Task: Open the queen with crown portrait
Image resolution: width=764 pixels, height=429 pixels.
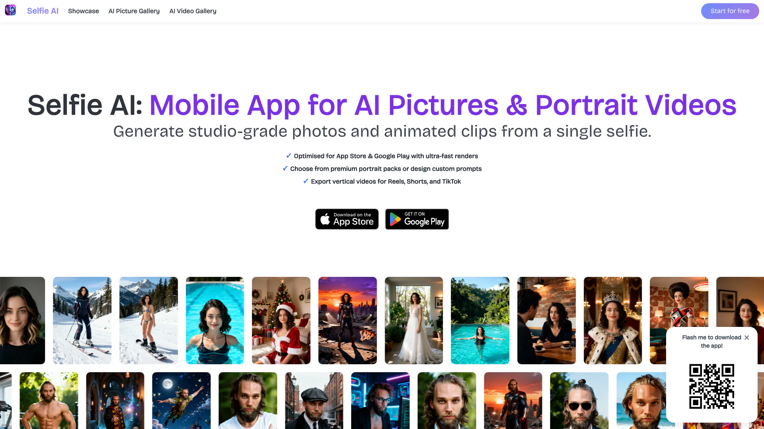Action: pos(613,321)
